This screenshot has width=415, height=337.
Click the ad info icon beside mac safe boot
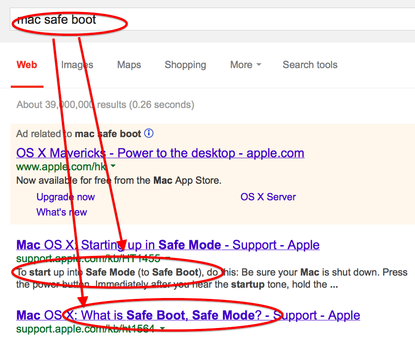149,133
